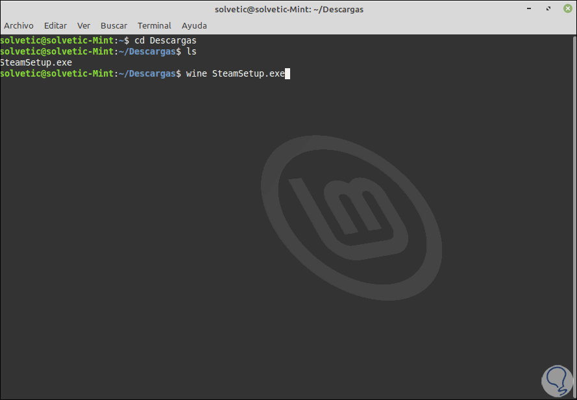Open the Terminal menu
This screenshot has width=577, height=400.
coord(154,26)
